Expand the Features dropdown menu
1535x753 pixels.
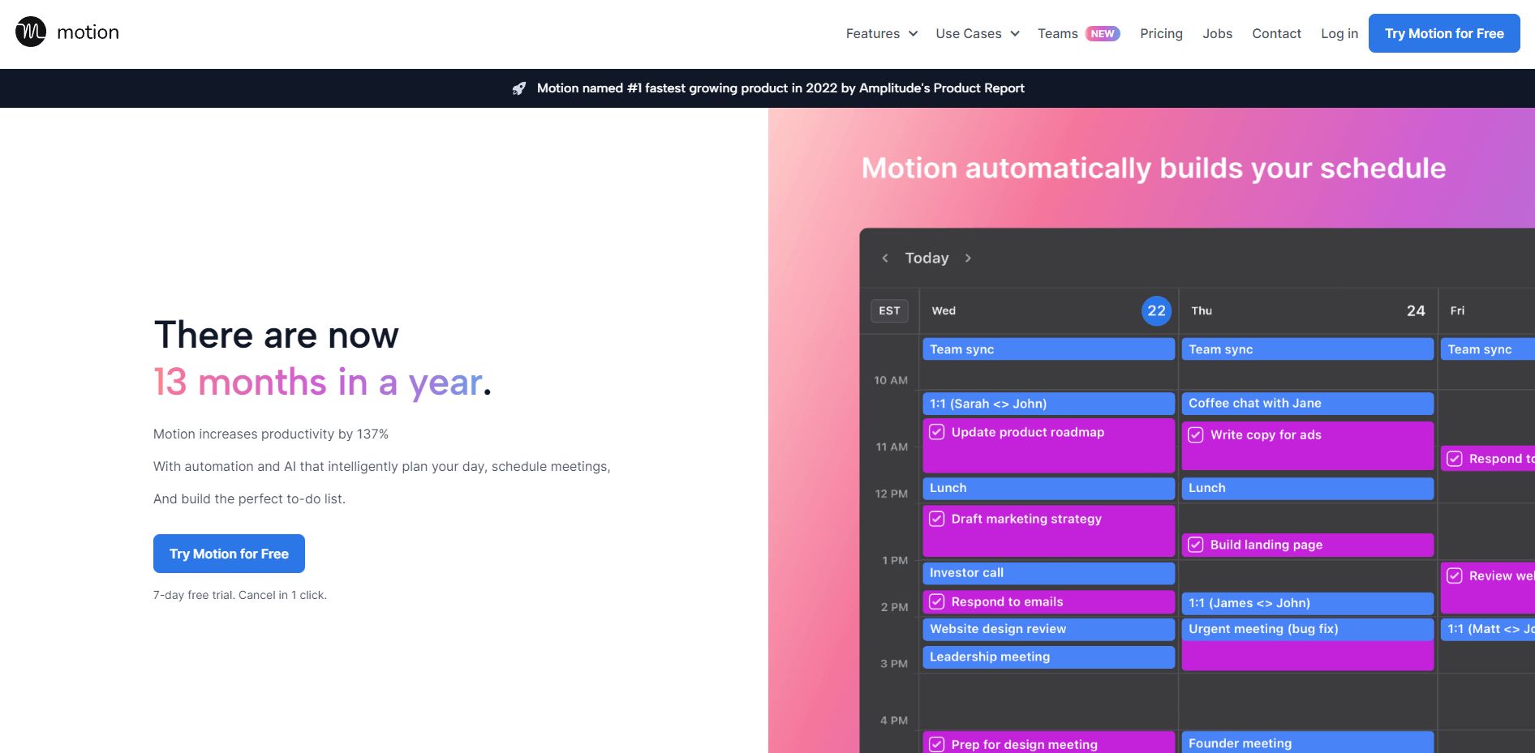tap(882, 33)
